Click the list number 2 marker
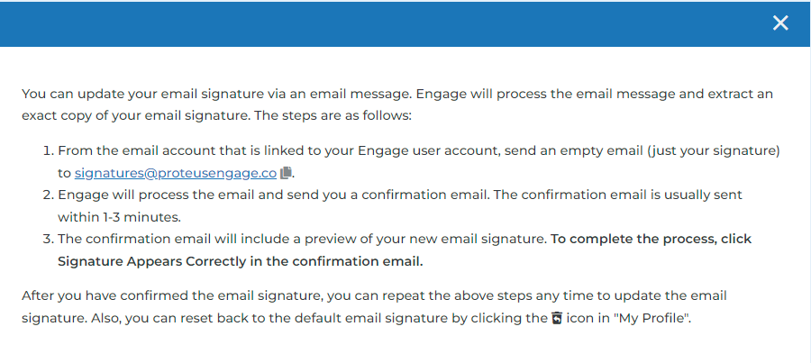 tap(48, 195)
